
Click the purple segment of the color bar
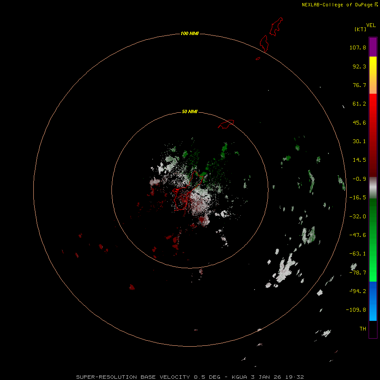pyautogui.click(x=373, y=47)
